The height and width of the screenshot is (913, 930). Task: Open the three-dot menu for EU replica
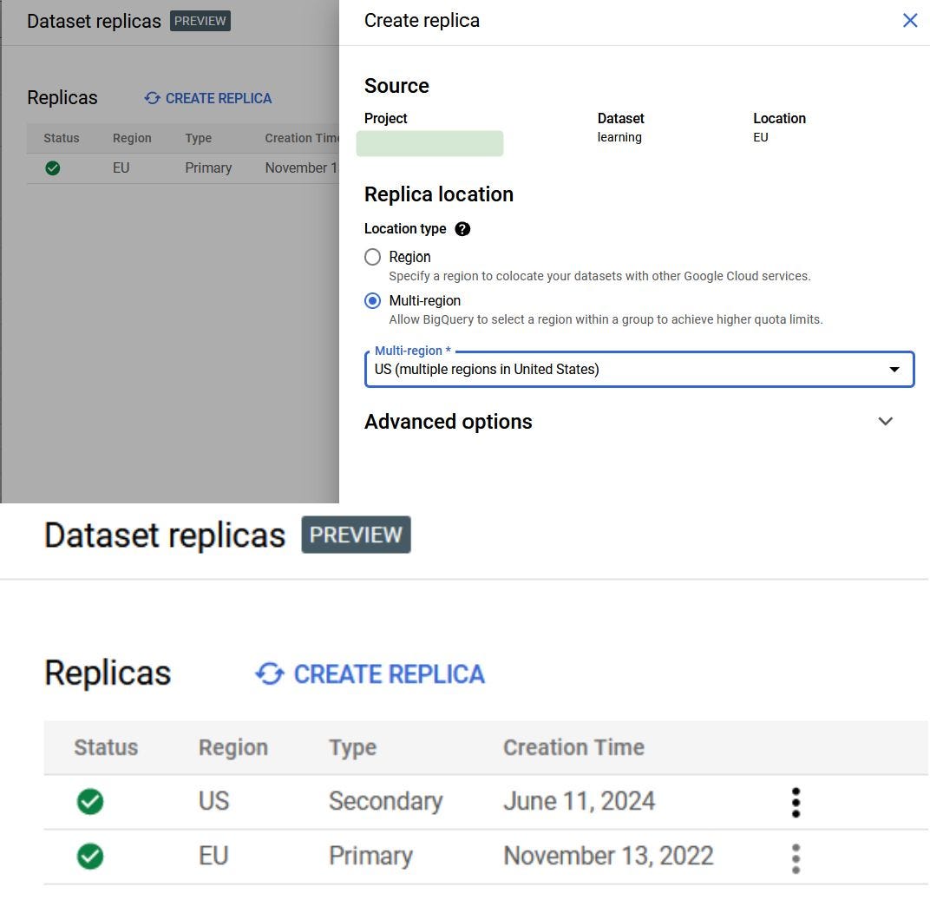click(x=796, y=857)
